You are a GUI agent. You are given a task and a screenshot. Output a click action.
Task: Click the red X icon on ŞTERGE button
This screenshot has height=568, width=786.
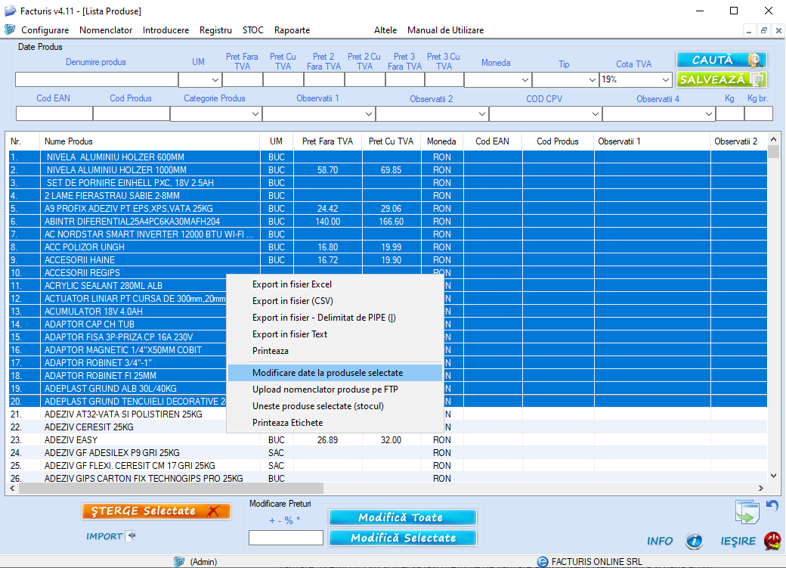coord(214,511)
